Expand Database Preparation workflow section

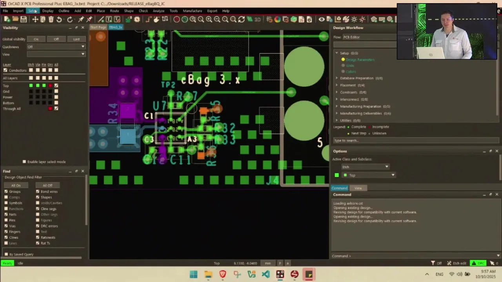[336, 78]
